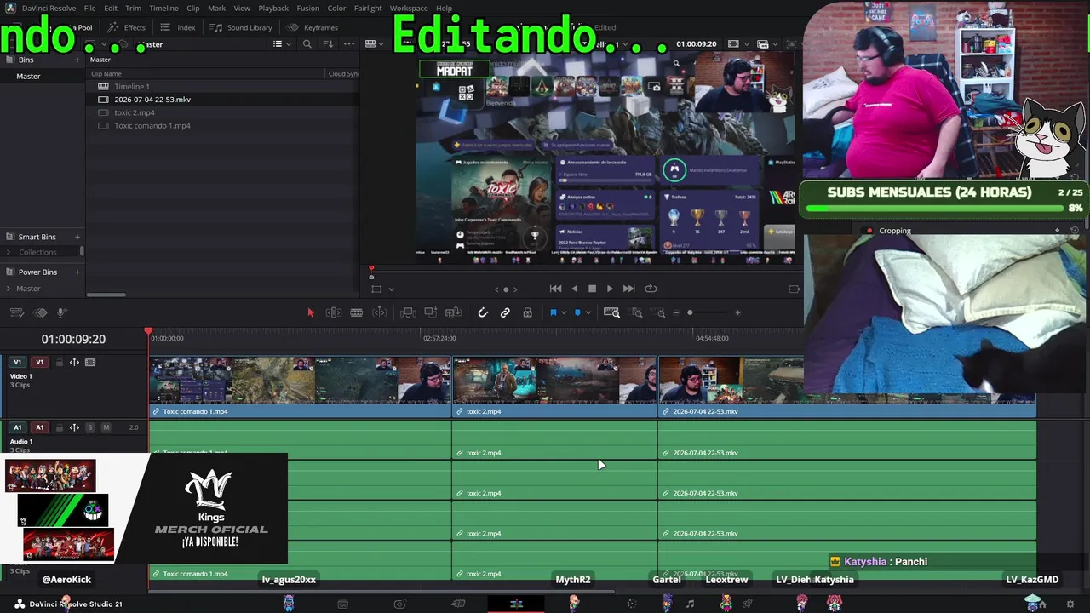Image resolution: width=1090 pixels, height=613 pixels.
Task: Click the Custom Zoom icon
Action: point(660,312)
